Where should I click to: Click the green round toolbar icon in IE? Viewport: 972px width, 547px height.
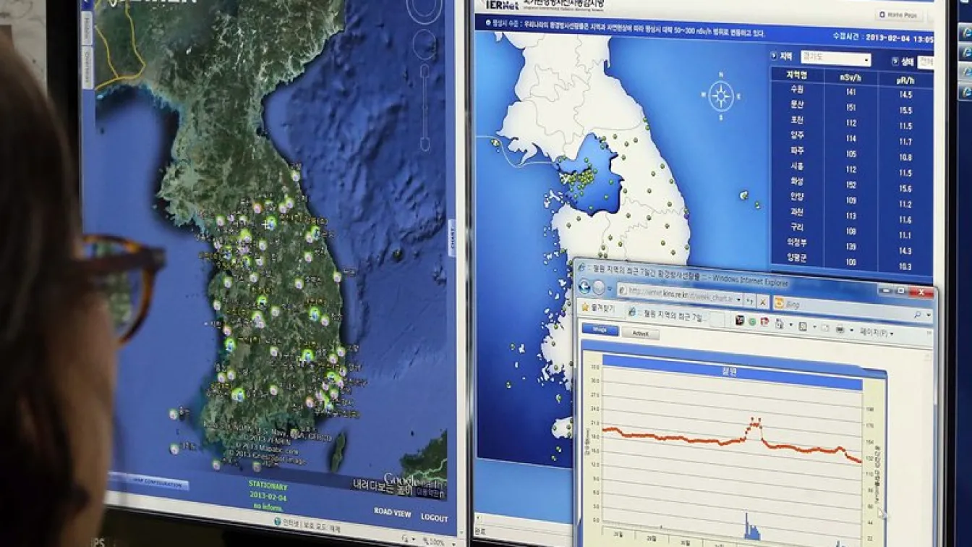[752, 321]
